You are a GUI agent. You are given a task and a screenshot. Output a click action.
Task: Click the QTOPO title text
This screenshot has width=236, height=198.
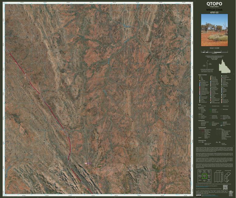click(214, 4)
